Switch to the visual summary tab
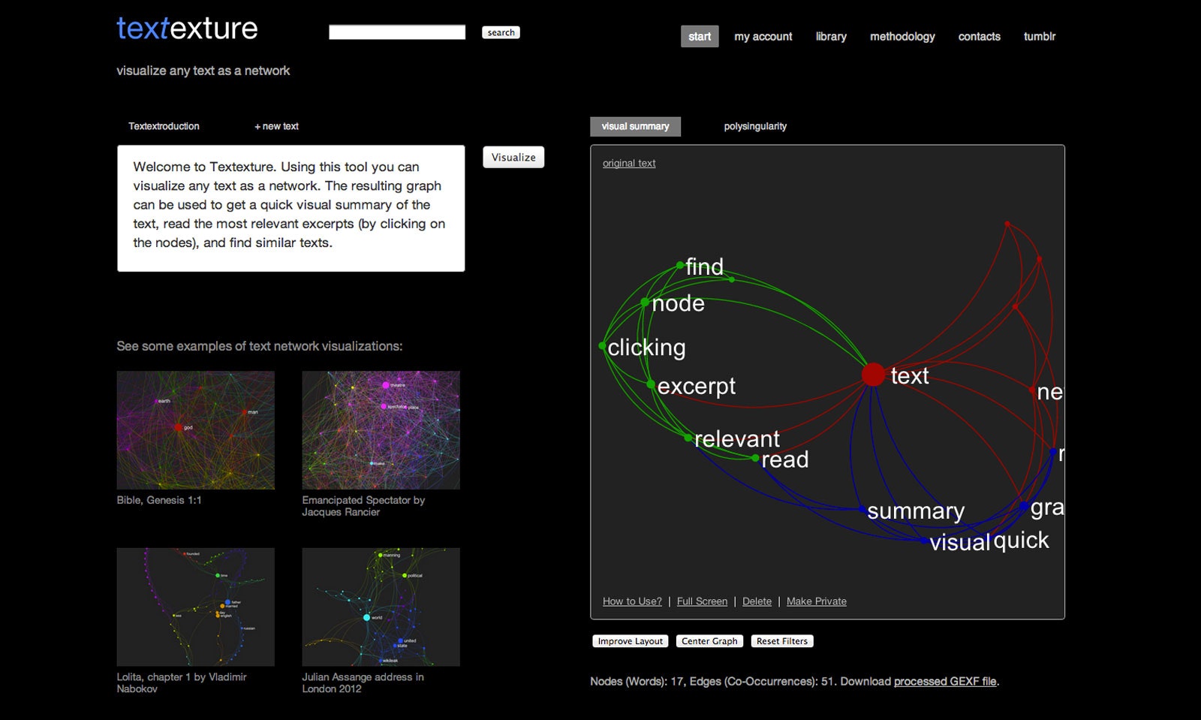The width and height of the screenshot is (1201, 720). point(635,126)
